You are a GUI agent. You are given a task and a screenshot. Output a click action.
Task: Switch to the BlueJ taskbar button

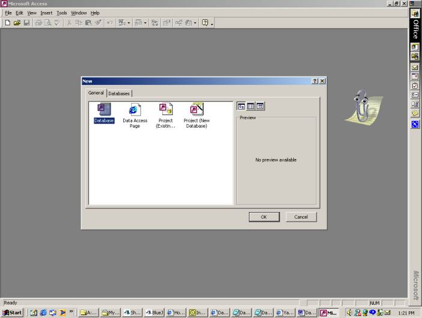pos(154,313)
